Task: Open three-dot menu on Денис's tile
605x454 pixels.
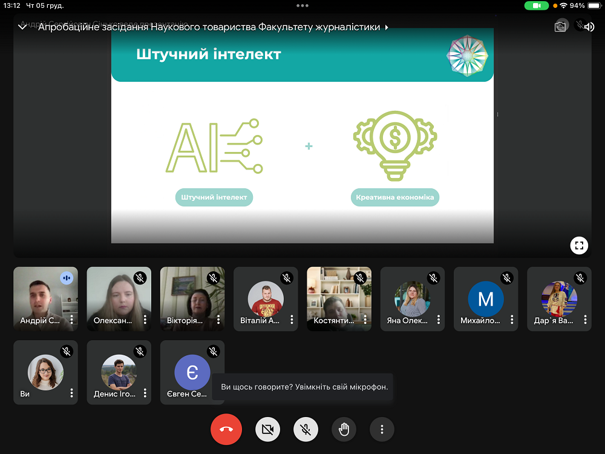Action: (x=145, y=393)
